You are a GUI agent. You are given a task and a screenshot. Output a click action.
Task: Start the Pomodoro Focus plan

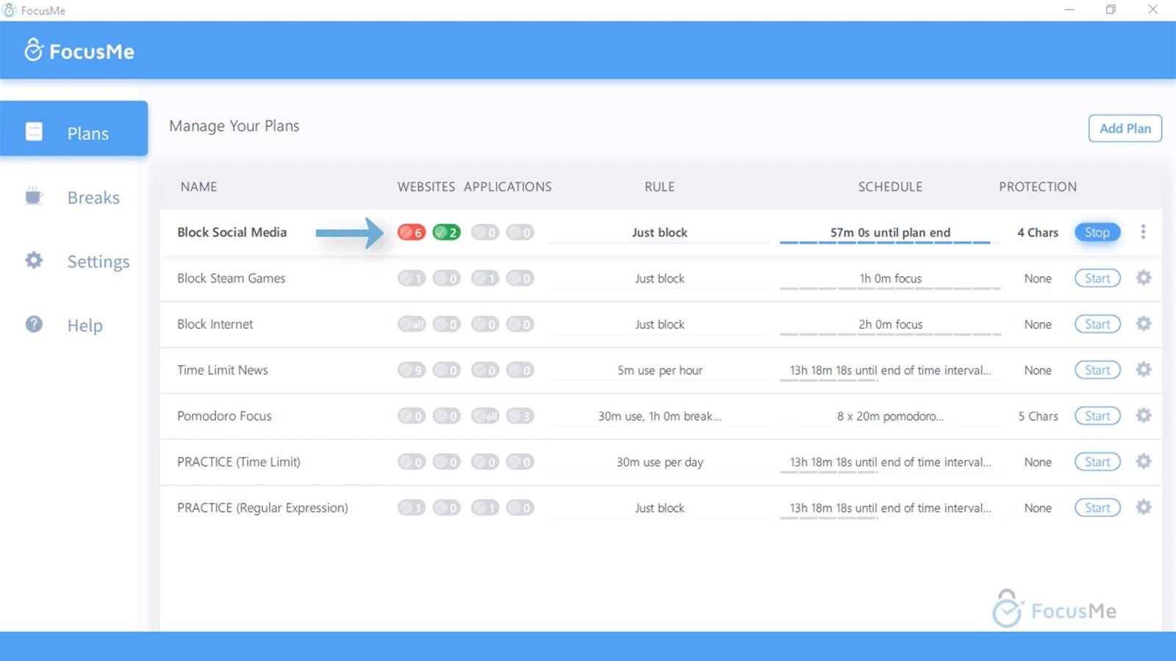(1097, 416)
